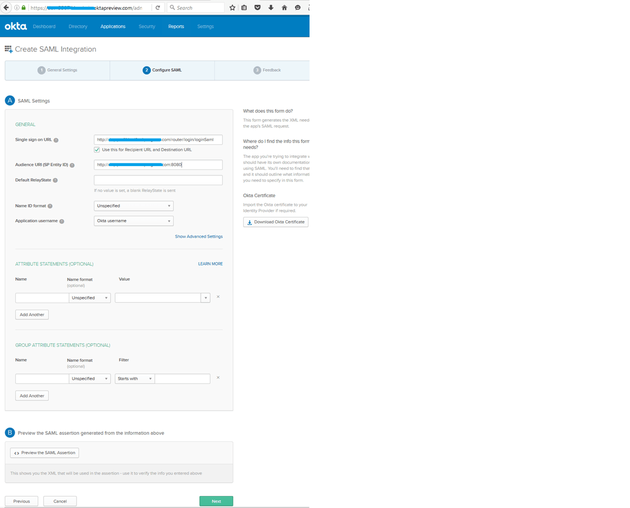
Task: Click help icon beside Default RelayState
Action: tap(55, 180)
